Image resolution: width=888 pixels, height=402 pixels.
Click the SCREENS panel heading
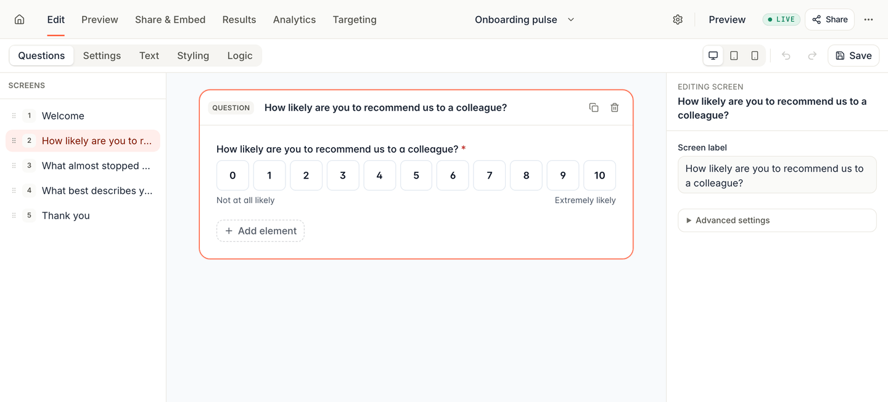click(27, 86)
